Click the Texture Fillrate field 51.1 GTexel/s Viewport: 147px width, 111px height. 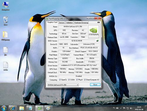[92, 55]
